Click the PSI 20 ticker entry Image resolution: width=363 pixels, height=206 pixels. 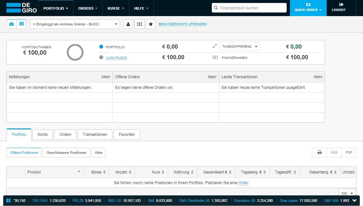(x=87, y=201)
